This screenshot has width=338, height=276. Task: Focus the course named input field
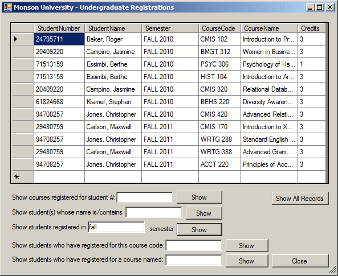pos(194,260)
